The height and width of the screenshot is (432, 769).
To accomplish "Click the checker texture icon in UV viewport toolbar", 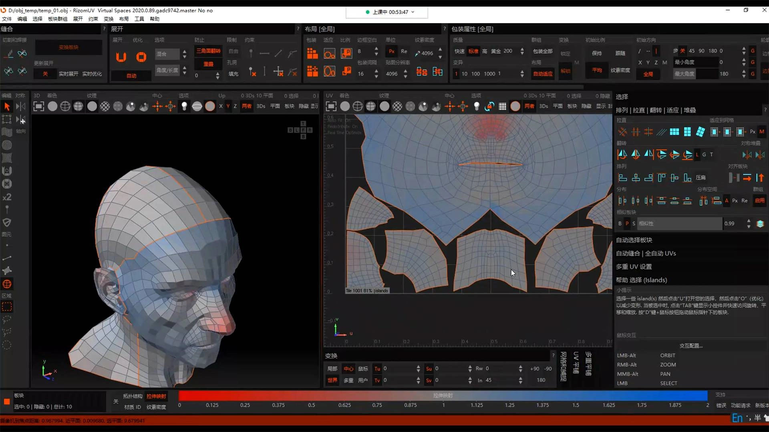I will coord(397,106).
